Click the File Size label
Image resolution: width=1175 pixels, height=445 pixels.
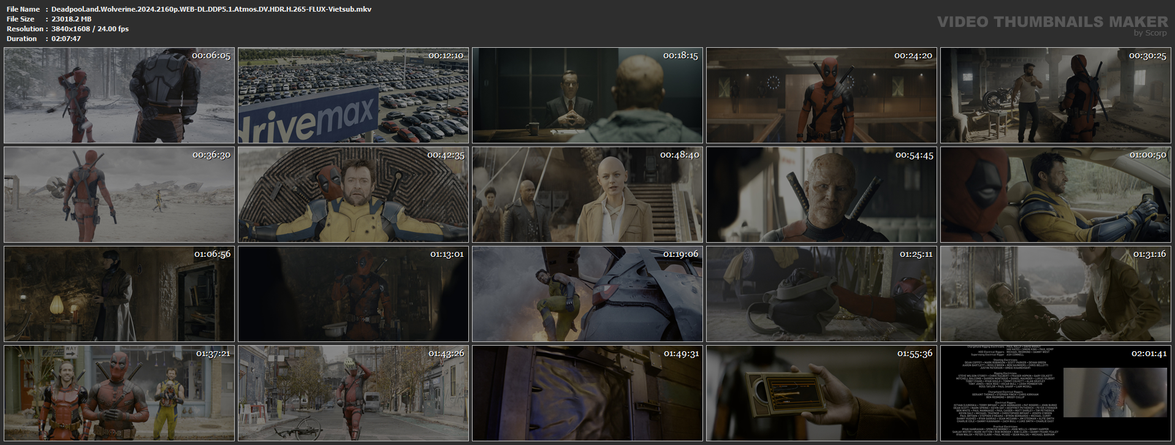[x=21, y=19]
